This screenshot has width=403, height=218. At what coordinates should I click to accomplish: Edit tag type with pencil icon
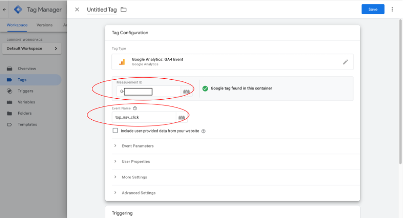[345, 62]
